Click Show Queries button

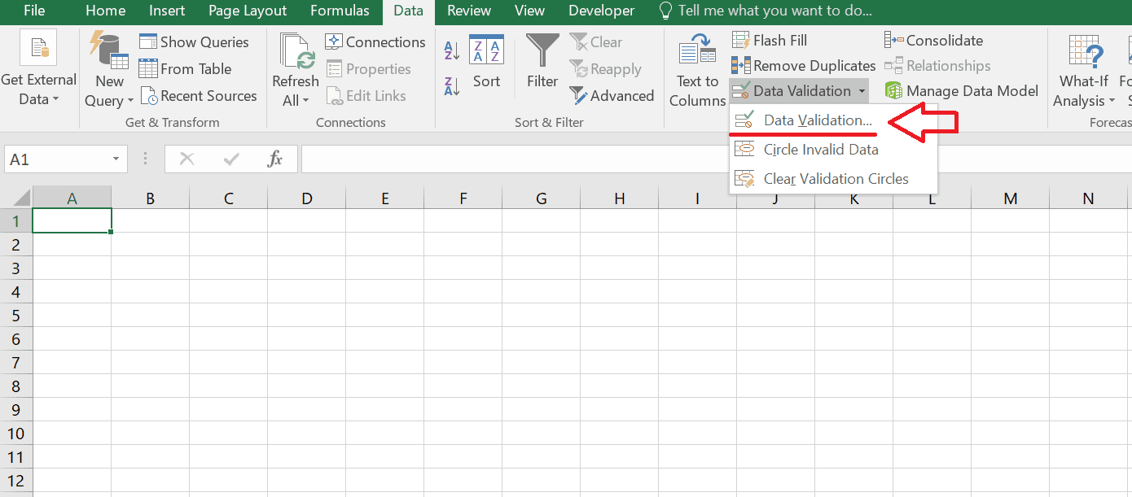click(x=194, y=42)
